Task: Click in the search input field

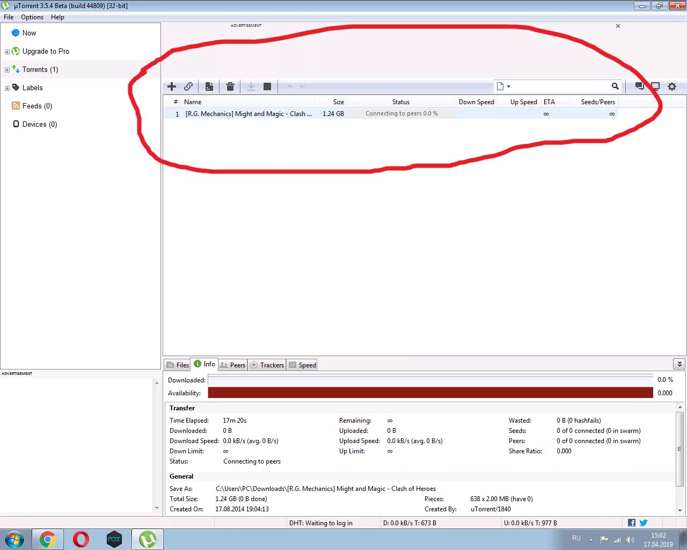Action: click(x=561, y=86)
